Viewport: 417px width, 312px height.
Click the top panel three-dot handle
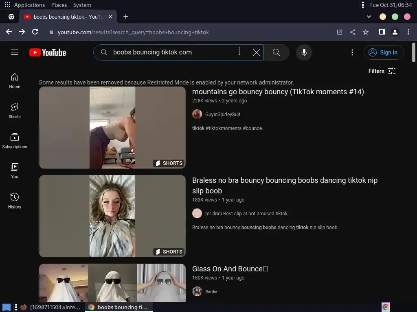pyautogui.click(x=363, y=5)
